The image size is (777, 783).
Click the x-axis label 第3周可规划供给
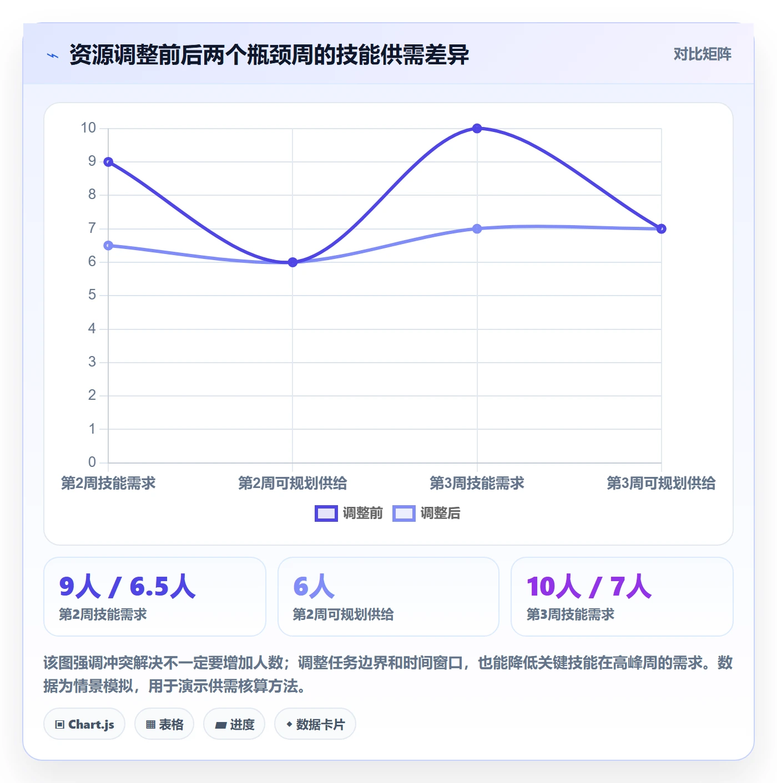coord(661,483)
